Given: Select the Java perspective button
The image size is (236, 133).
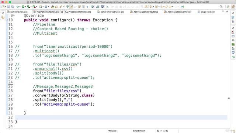Looking at the screenshot, I should tap(233, 7).
